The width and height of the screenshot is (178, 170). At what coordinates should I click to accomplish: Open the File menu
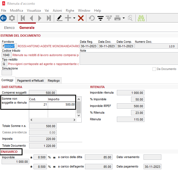[x=4, y=11]
